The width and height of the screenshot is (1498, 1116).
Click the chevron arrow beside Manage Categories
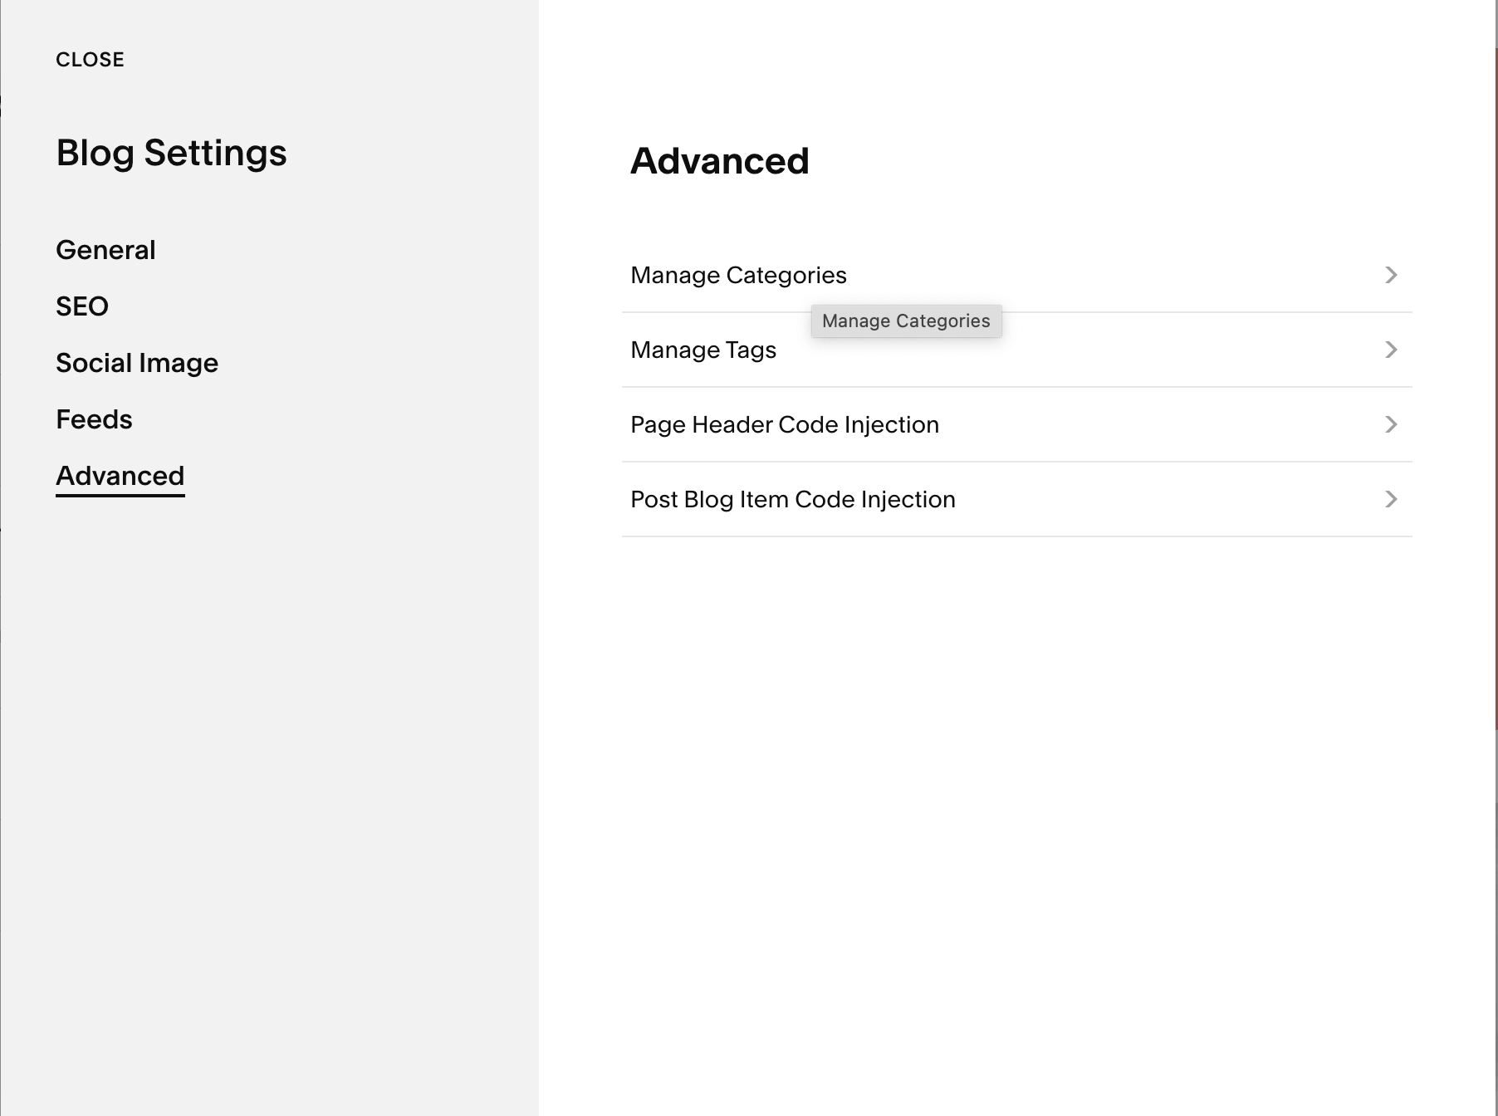pos(1391,275)
